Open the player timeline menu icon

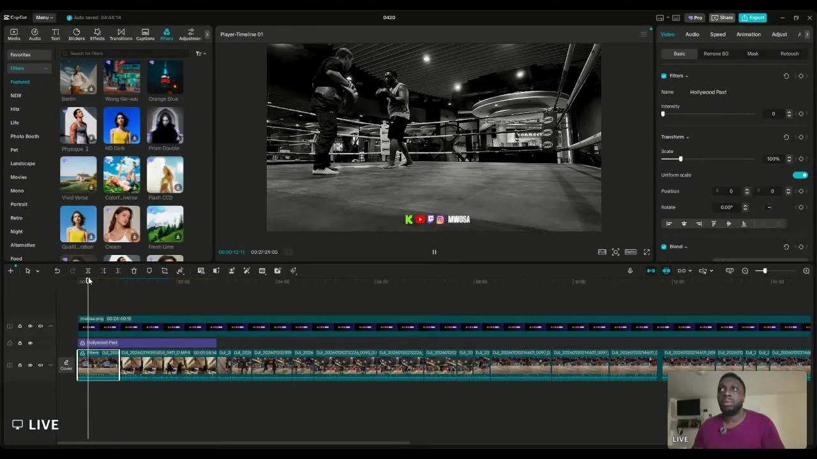click(x=643, y=34)
